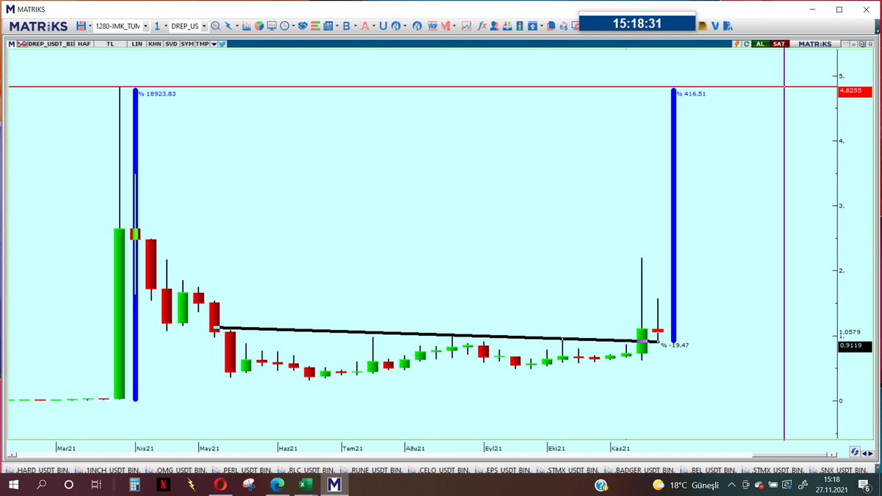The width and height of the screenshot is (882, 496).
Task: Open the bar chart icon in toolbar
Action: pyautogui.click(x=246, y=26)
